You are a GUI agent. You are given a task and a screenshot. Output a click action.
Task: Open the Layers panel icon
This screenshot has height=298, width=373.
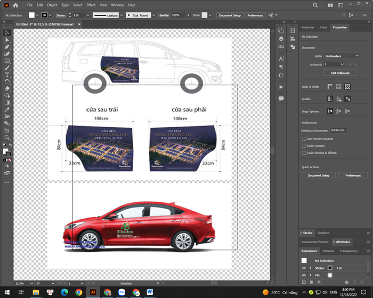coord(281,38)
